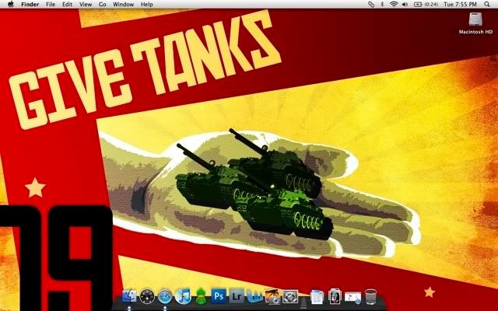Open the picture stack in Dock
The image size is (498, 311).
[335, 296]
